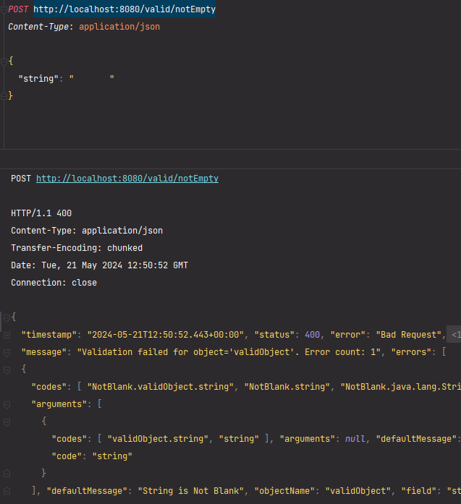Click fold end marker on the "String is Not Blank" line
The width and height of the screenshot is (461, 504).
point(7,491)
